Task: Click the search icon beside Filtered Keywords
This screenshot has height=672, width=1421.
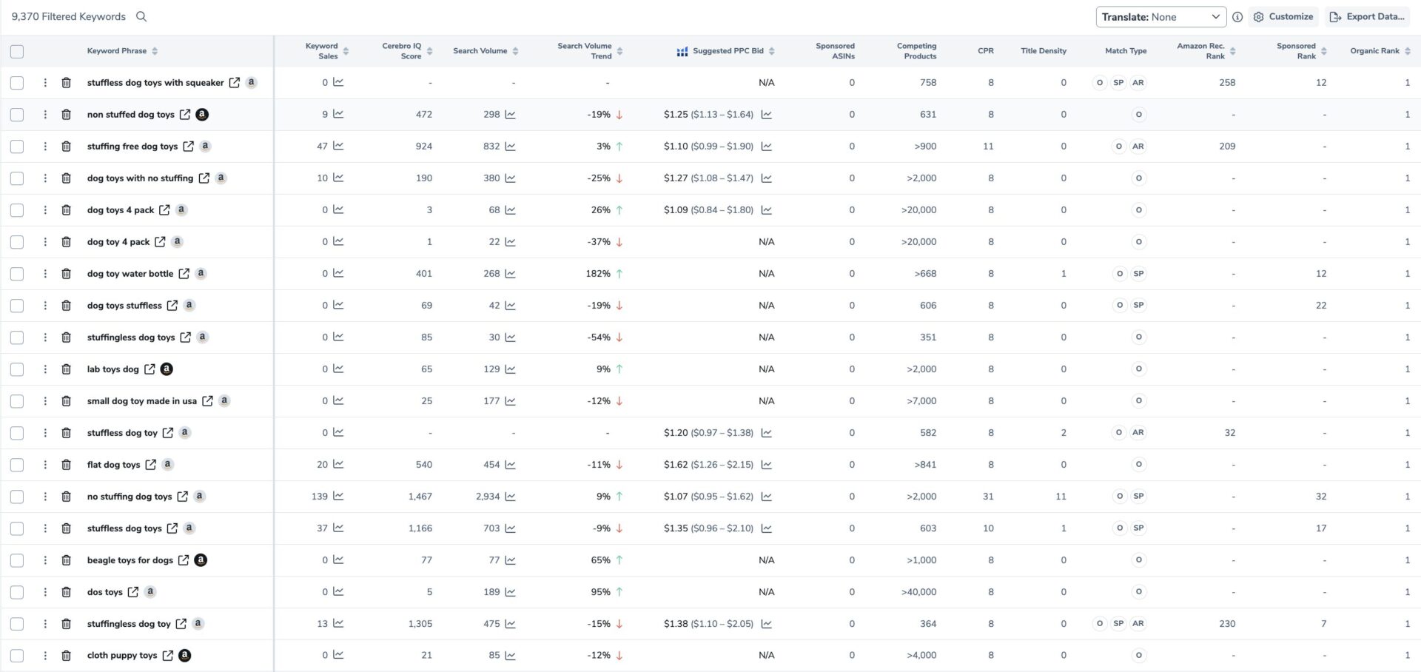Action: tap(141, 16)
